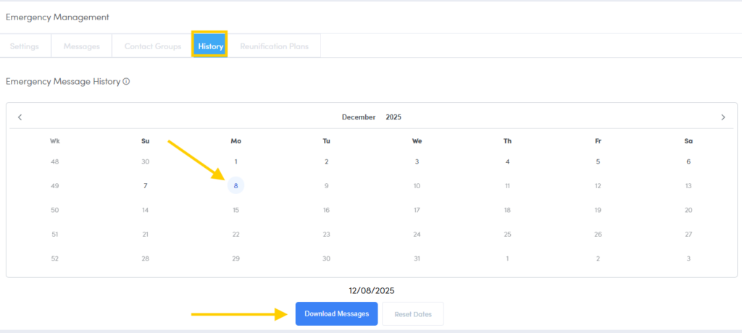Open the December month selector

coord(359,117)
